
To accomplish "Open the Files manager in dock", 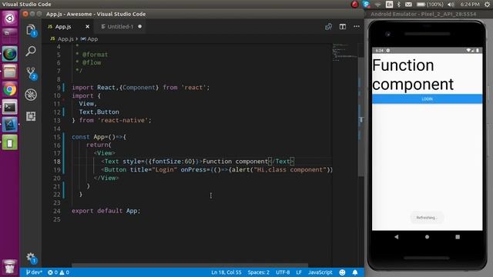I will point(10,72).
